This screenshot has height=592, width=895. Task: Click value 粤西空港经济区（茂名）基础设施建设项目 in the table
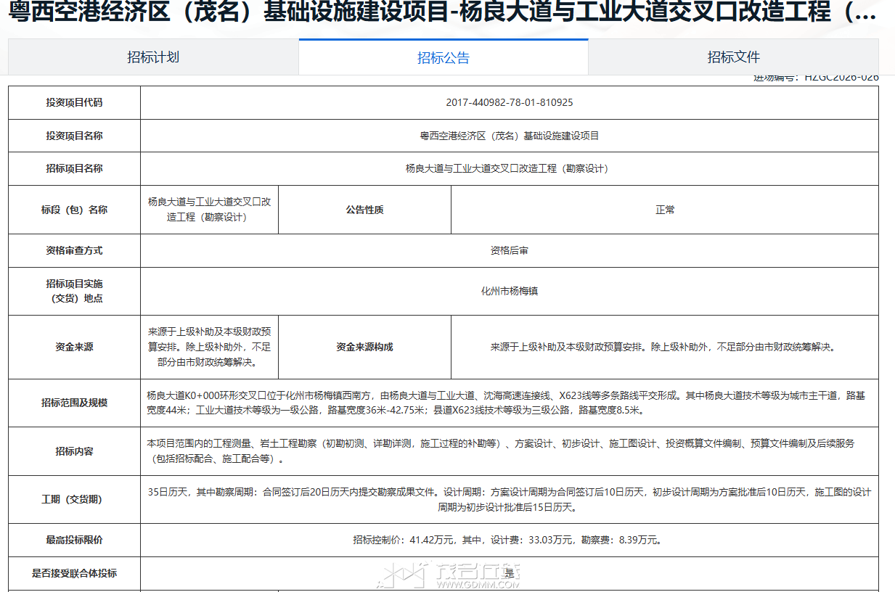(x=510, y=136)
